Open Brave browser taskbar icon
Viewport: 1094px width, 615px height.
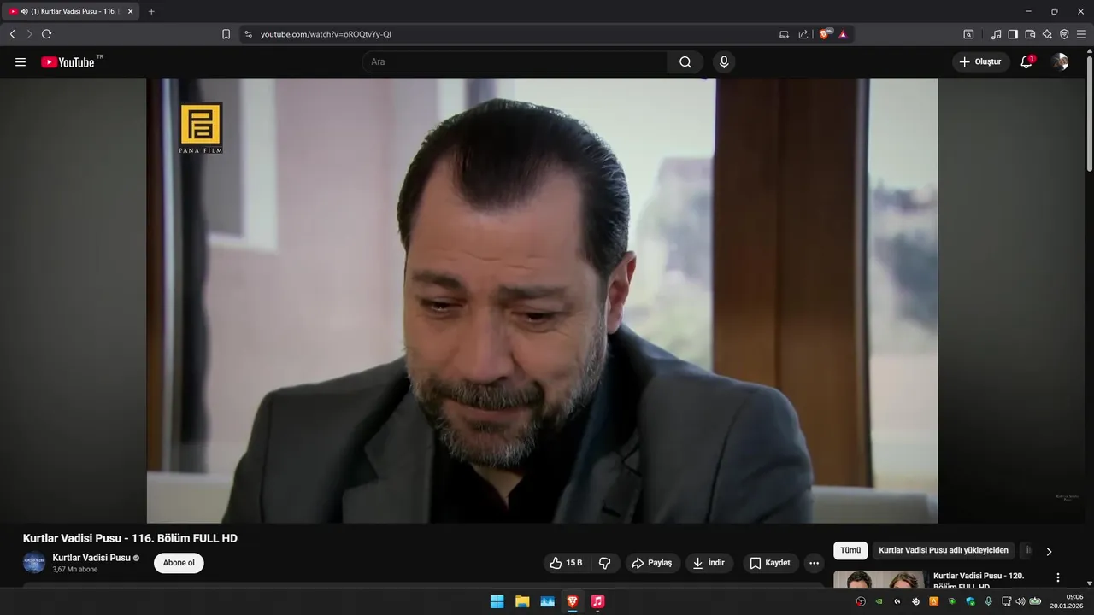(x=572, y=601)
